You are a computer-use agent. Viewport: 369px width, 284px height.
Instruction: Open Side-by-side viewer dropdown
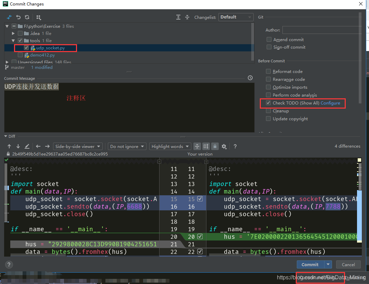coord(78,147)
